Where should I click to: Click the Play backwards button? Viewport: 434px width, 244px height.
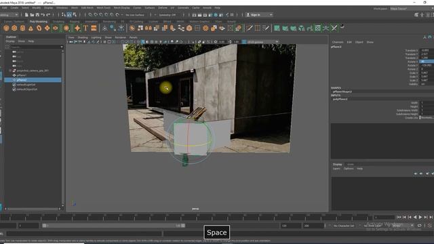click(415, 218)
